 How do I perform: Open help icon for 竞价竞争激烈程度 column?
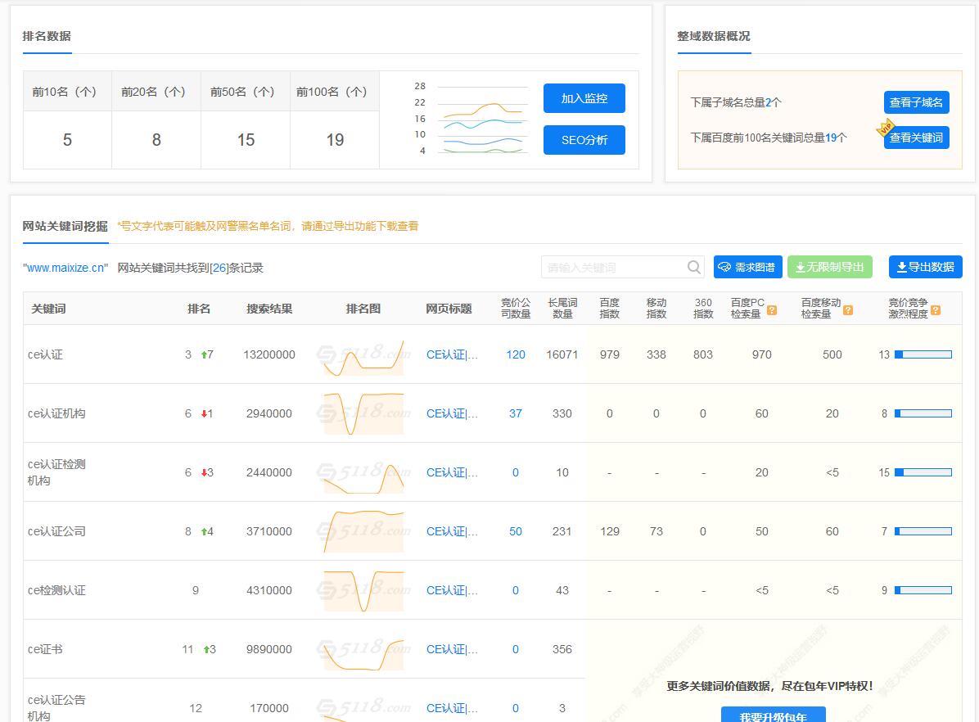pyautogui.click(x=936, y=310)
